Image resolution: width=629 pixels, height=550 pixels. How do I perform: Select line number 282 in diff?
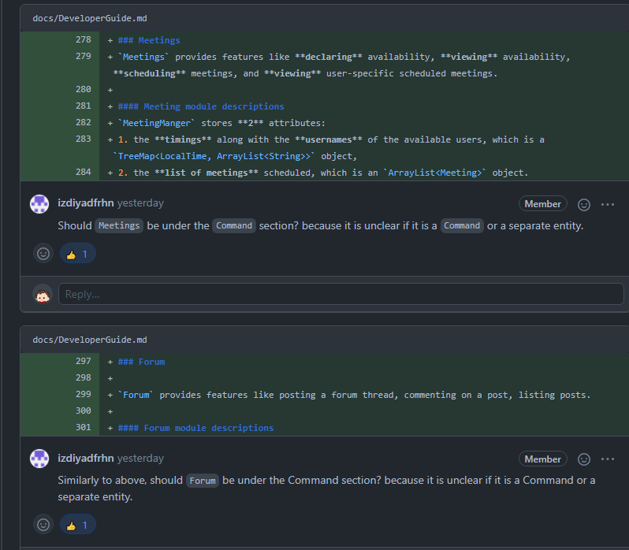[x=83, y=122]
